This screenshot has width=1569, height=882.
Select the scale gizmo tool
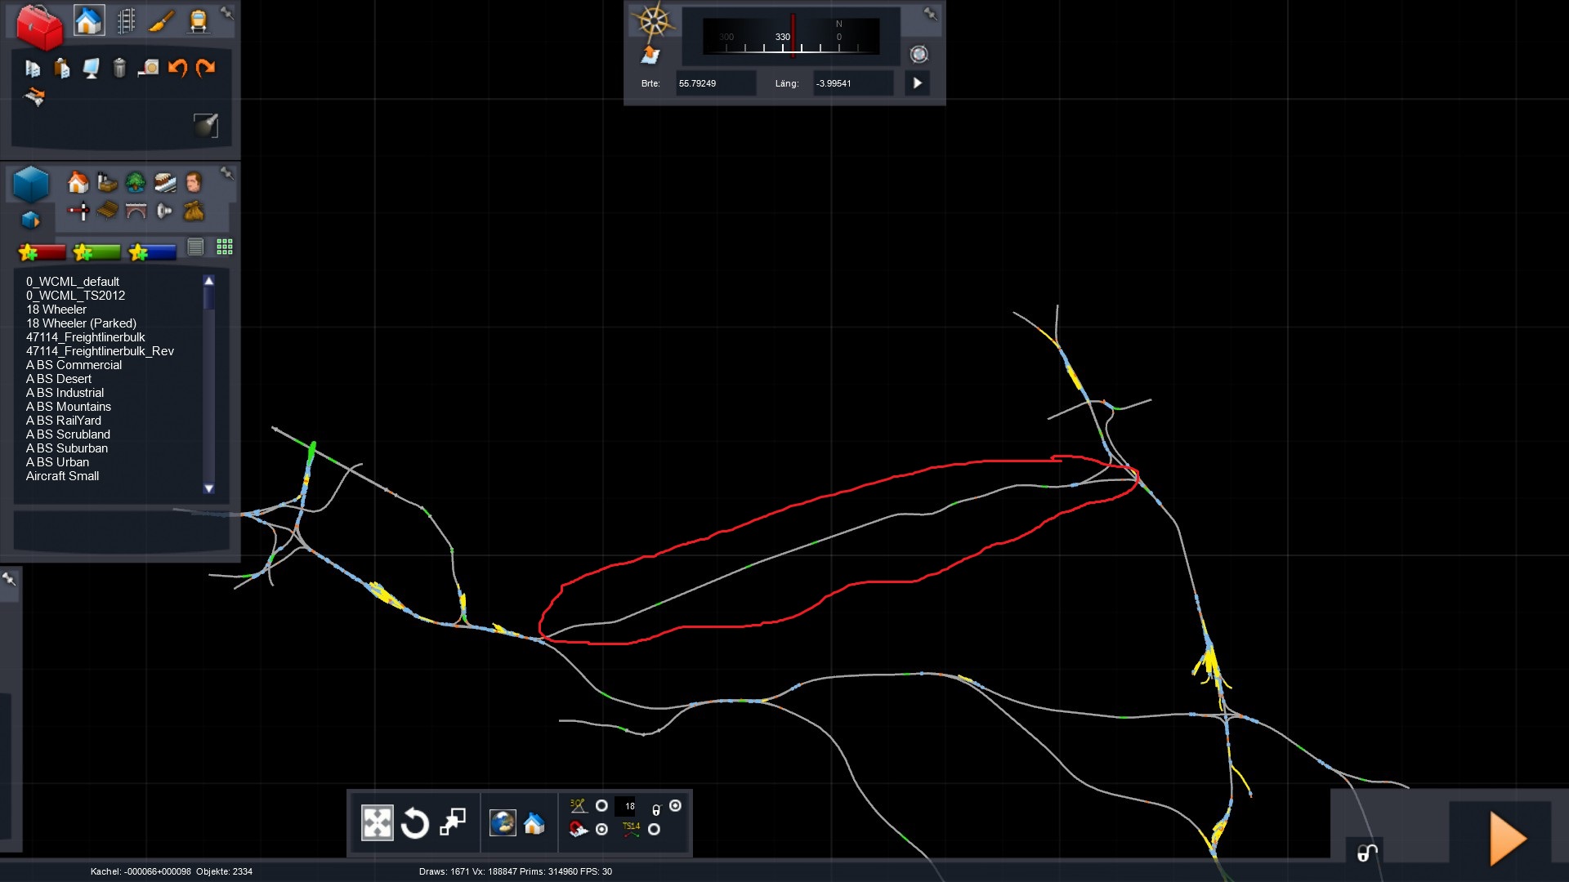452,822
